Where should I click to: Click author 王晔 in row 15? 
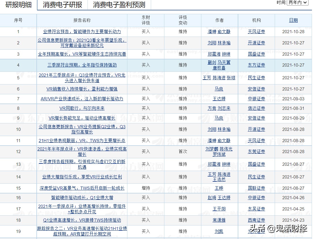[x=219, y=188]
